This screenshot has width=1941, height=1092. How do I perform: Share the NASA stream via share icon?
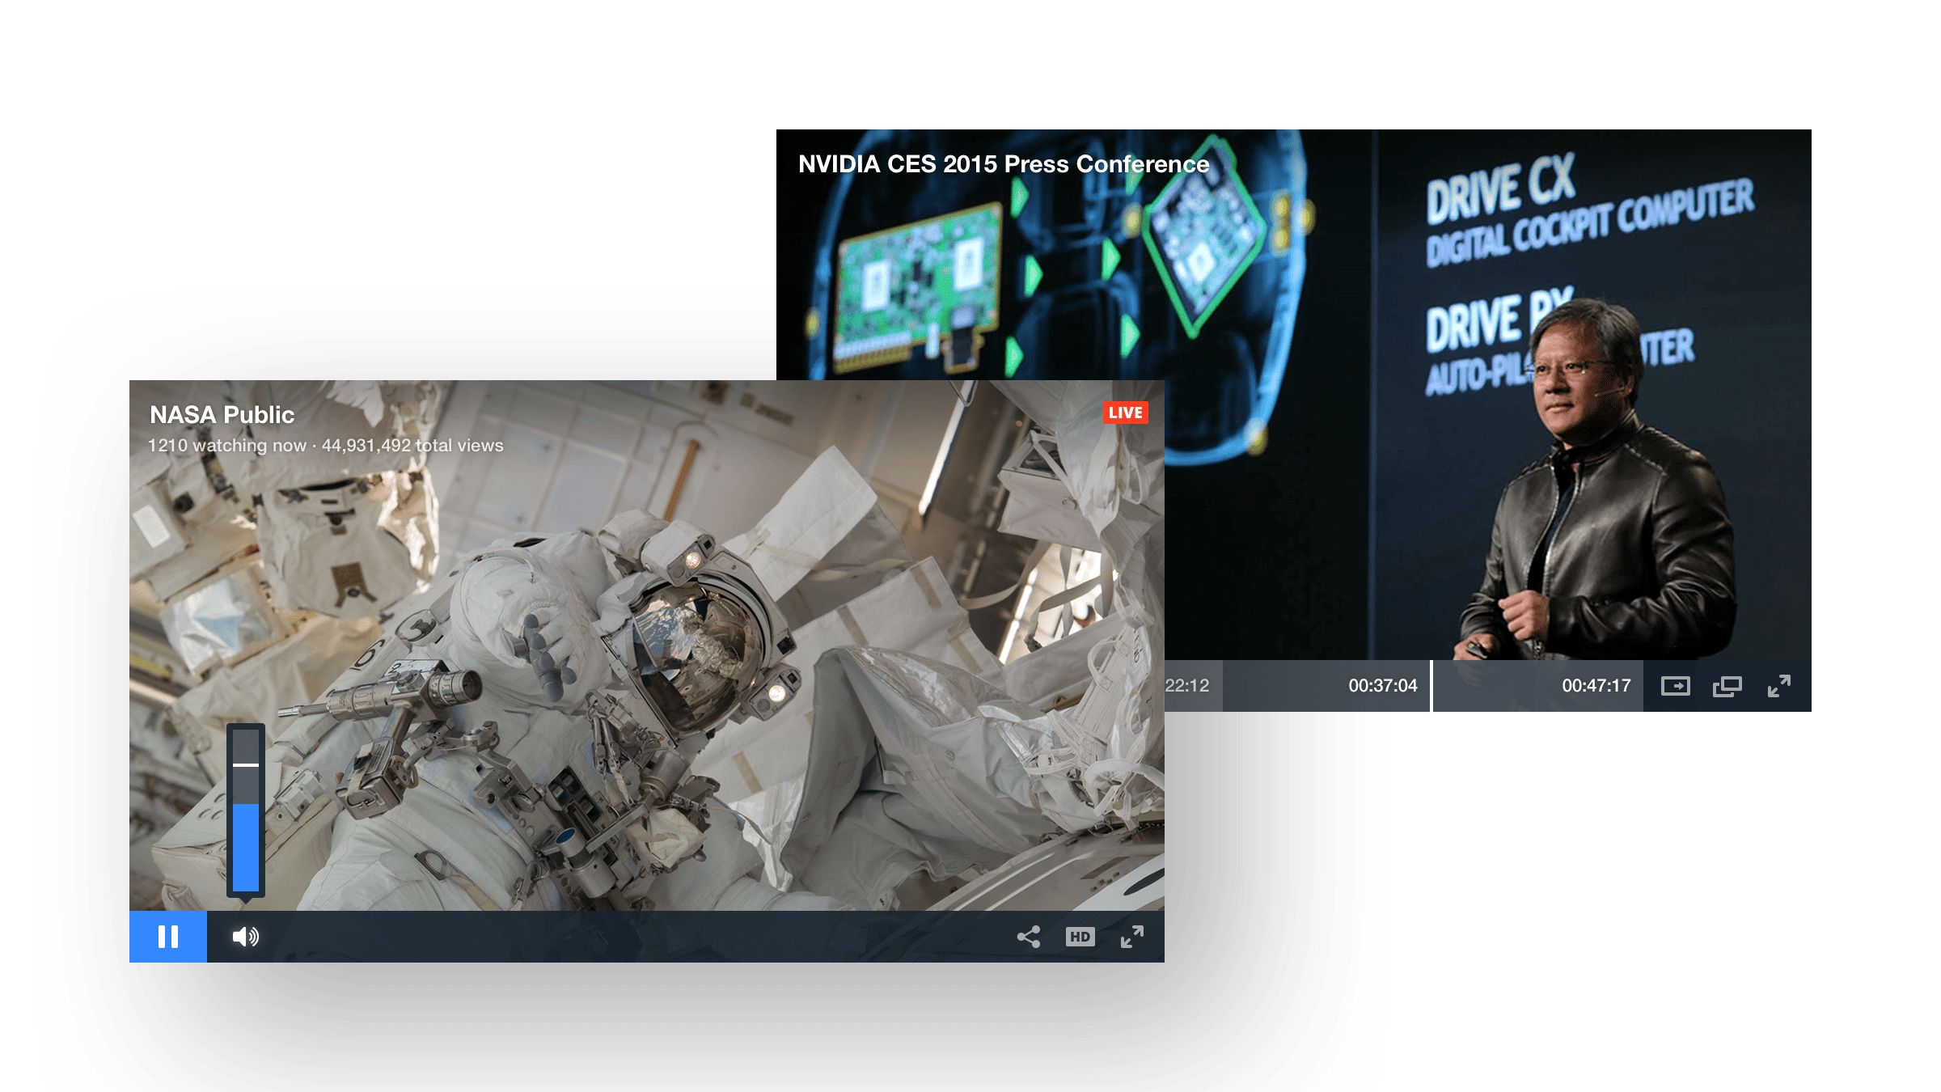(x=1028, y=937)
